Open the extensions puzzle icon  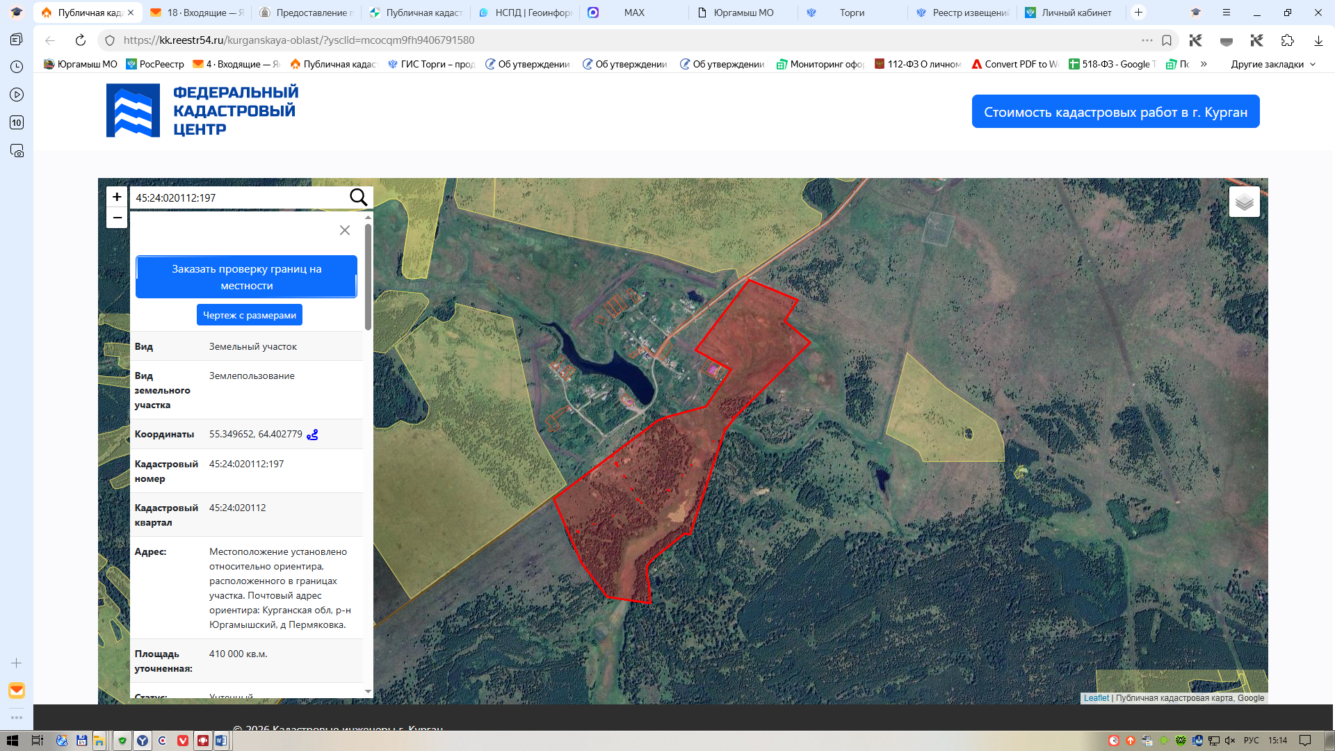click(1288, 40)
